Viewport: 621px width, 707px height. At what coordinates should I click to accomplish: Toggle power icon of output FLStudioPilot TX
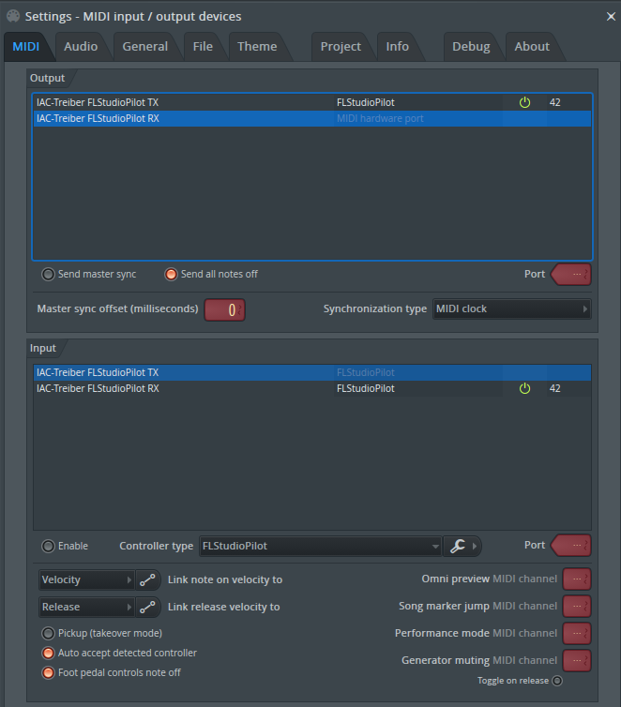pos(524,102)
